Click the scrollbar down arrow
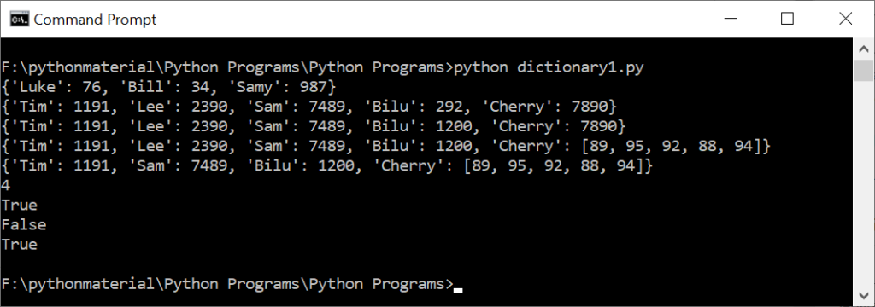This screenshot has width=875, height=307. 863,295
